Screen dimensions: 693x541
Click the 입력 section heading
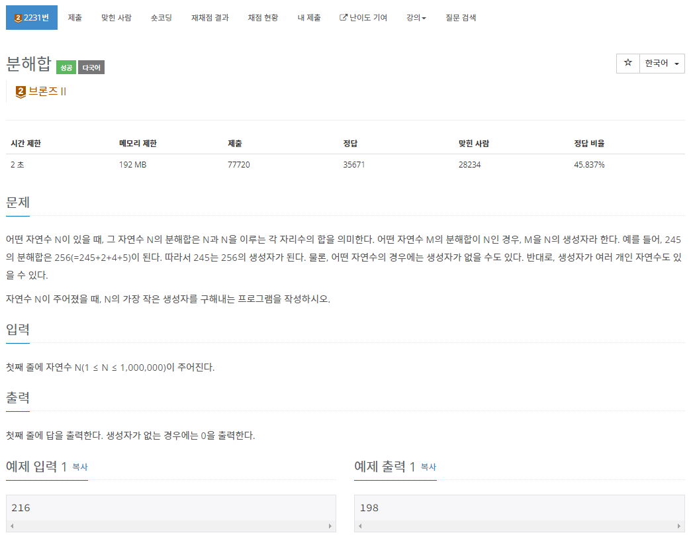pos(18,329)
